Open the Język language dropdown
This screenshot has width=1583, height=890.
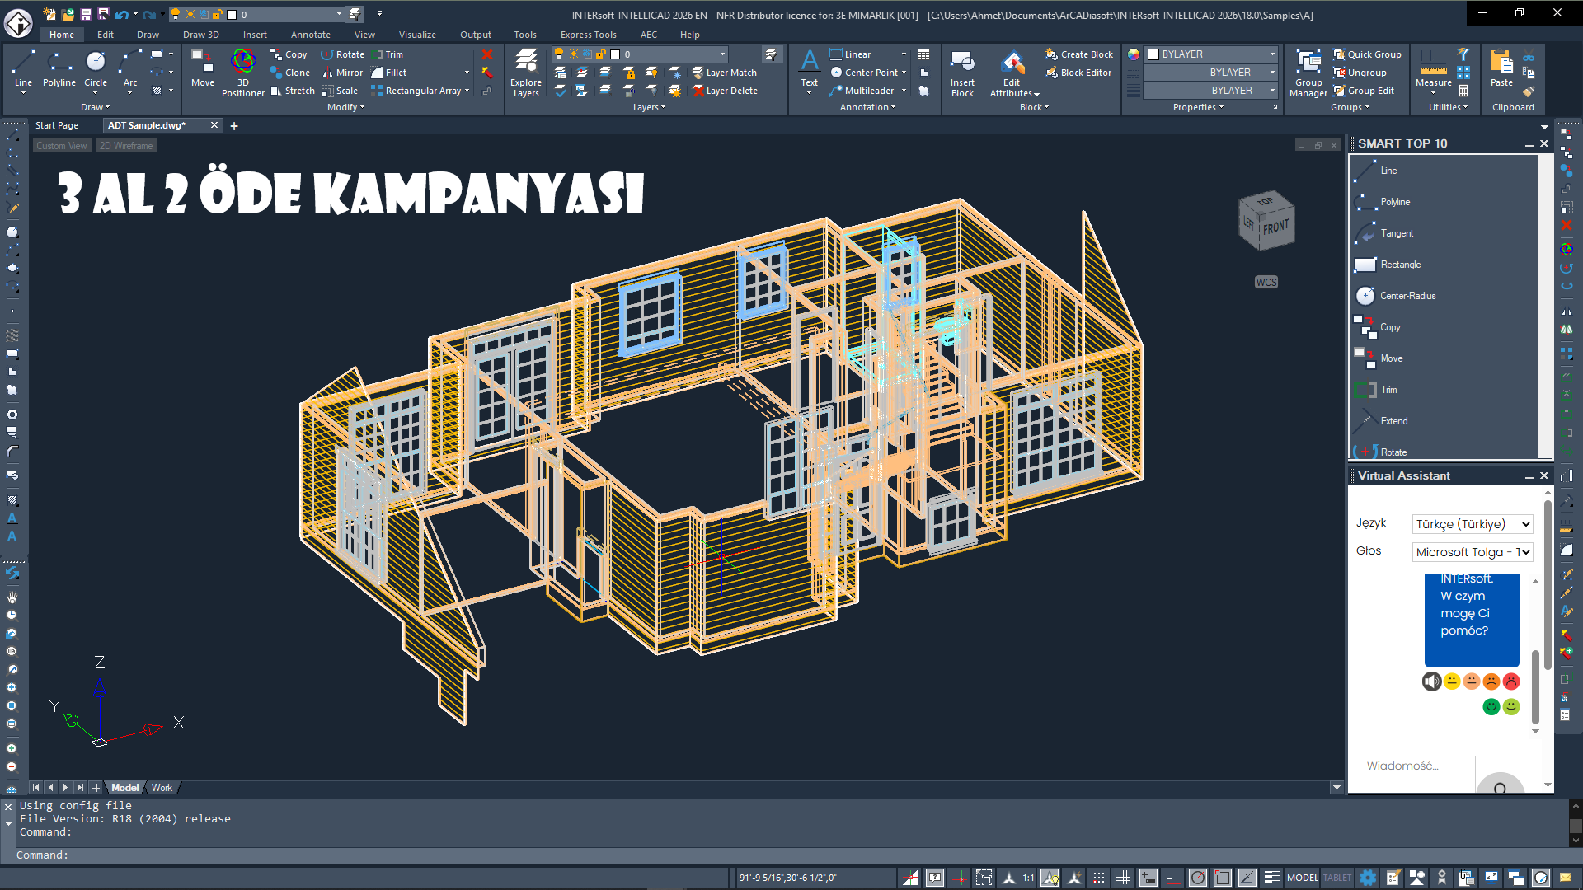[1473, 524]
